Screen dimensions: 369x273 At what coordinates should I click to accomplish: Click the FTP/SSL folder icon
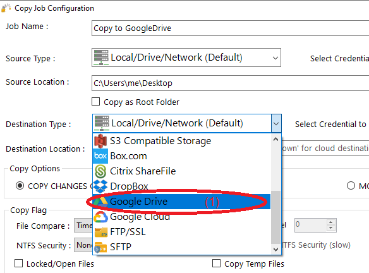[101, 232]
